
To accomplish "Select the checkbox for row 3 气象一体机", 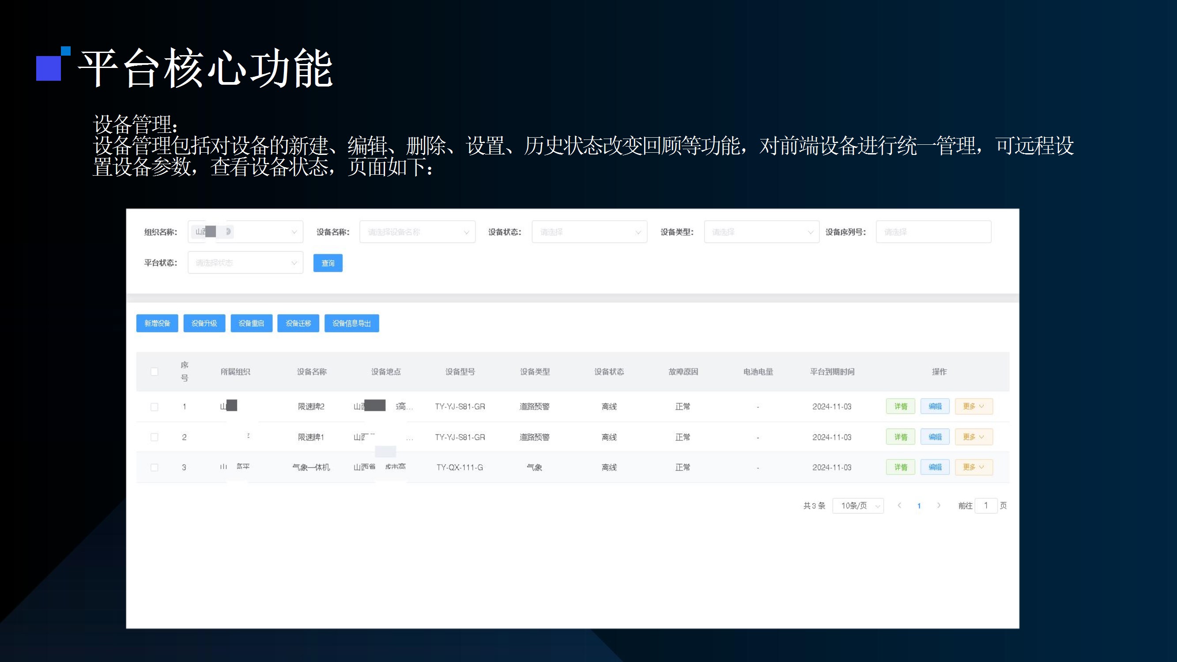I will [155, 467].
